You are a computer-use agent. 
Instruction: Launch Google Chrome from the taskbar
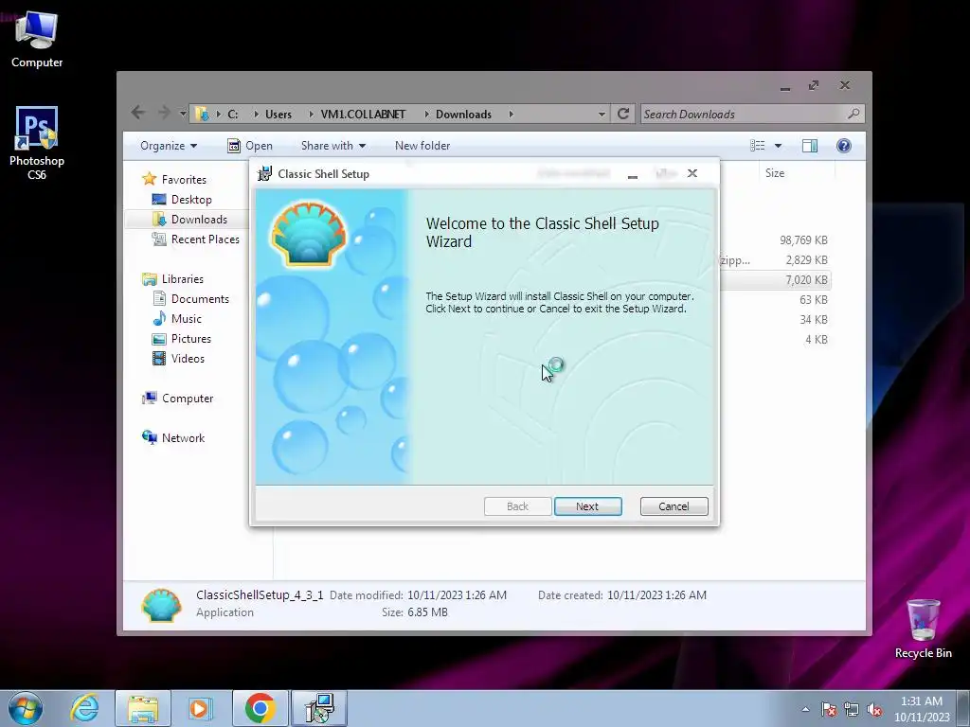click(260, 708)
